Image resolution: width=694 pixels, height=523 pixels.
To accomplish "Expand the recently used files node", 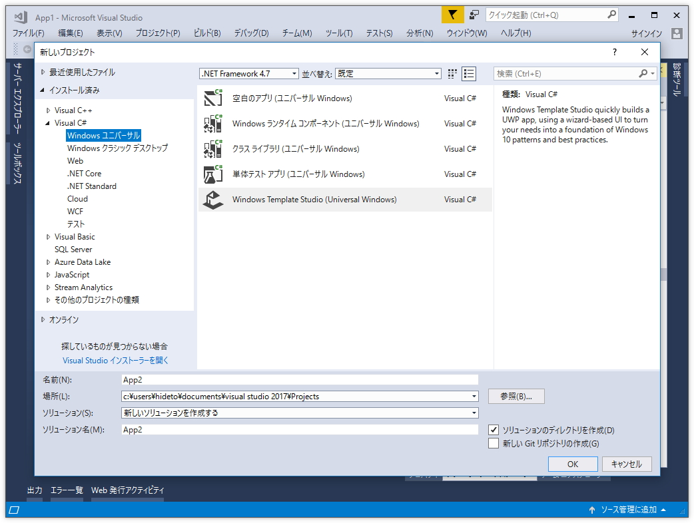I will pos(43,72).
